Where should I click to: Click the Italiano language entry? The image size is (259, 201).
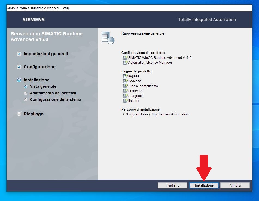coord(134,101)
